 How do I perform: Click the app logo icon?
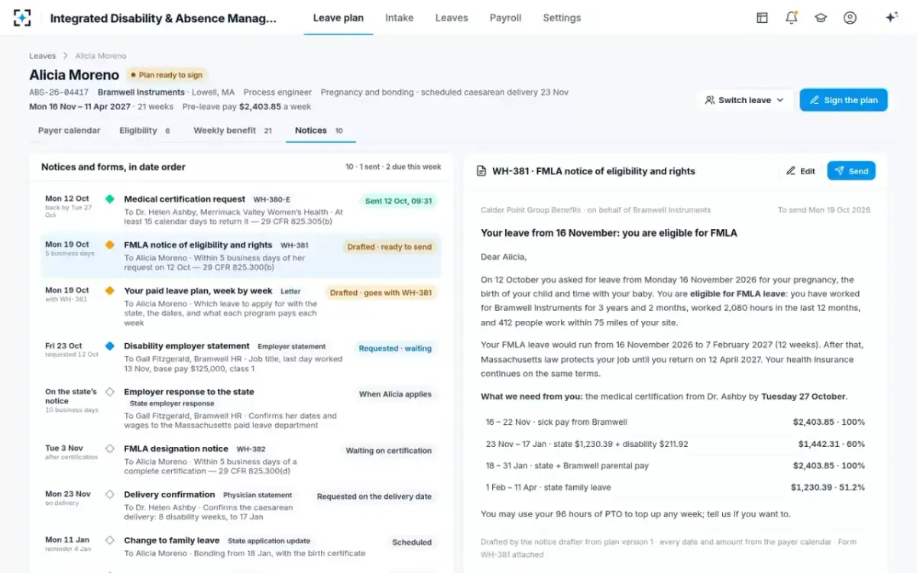[22, 18]
